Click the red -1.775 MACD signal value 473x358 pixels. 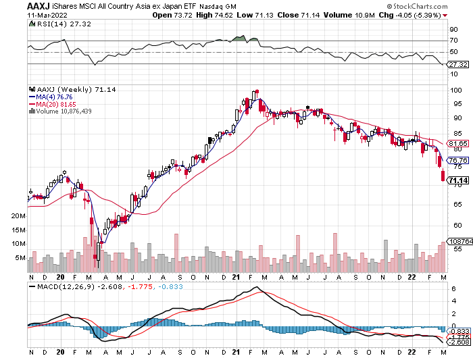click(x=141, y=286)
